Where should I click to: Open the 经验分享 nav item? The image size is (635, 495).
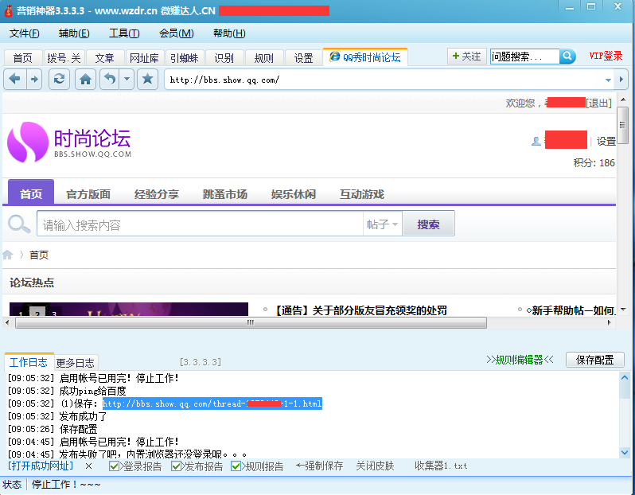[157, 194]
